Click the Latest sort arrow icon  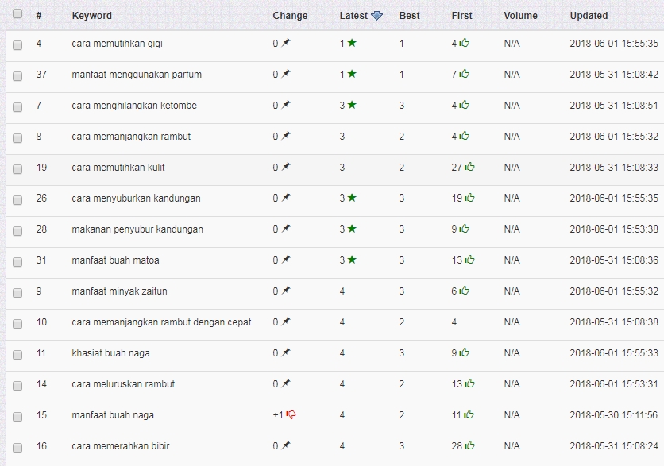click(376, 16)
